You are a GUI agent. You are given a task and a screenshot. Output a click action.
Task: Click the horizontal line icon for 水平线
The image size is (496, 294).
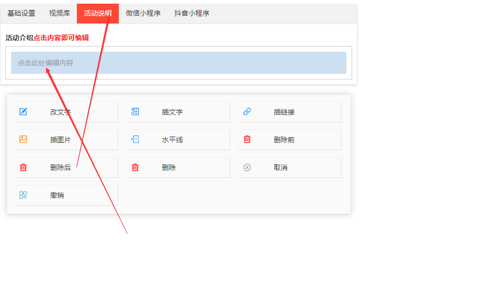pyautogui.click(x=135, y=139)
